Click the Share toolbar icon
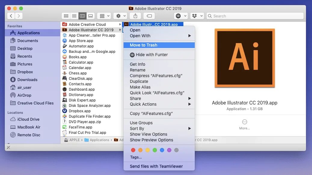 pos(135,16)
